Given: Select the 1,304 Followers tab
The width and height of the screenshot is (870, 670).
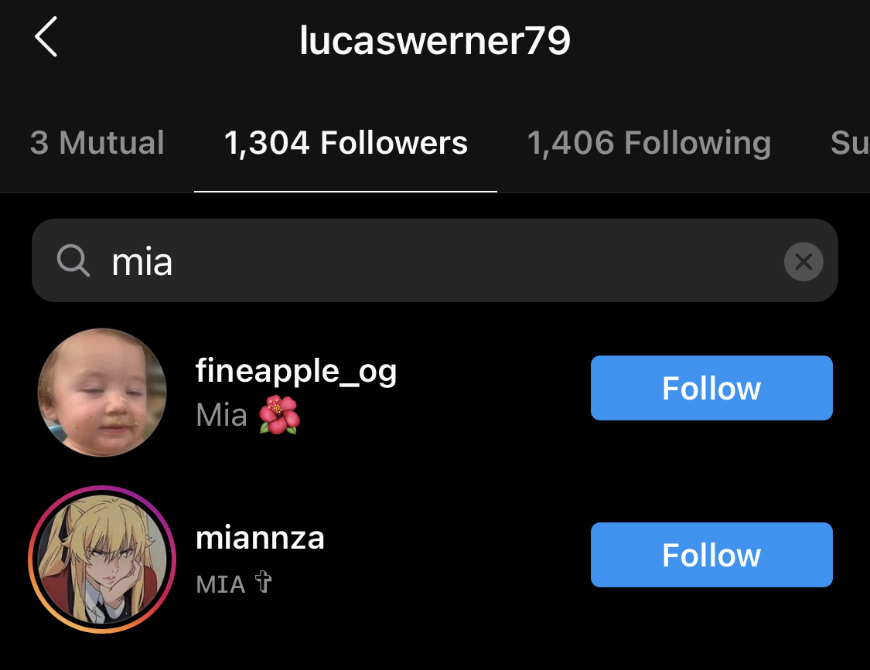Looking at the screenshot, I should (x=346, y=142).
